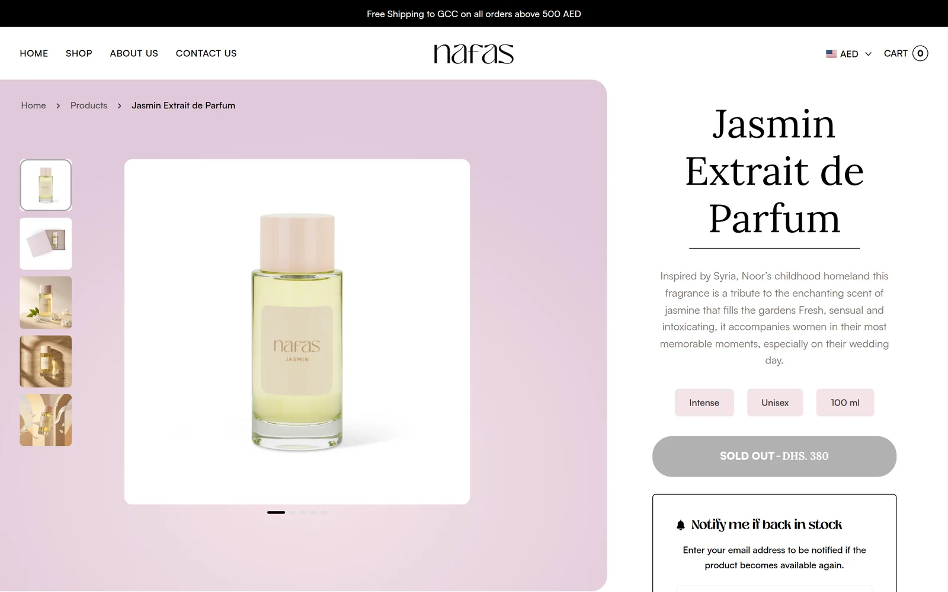Viewport: 948px width, 592px height.
Task: Jump to the second carousel dot
Action: tap(292, 512)
